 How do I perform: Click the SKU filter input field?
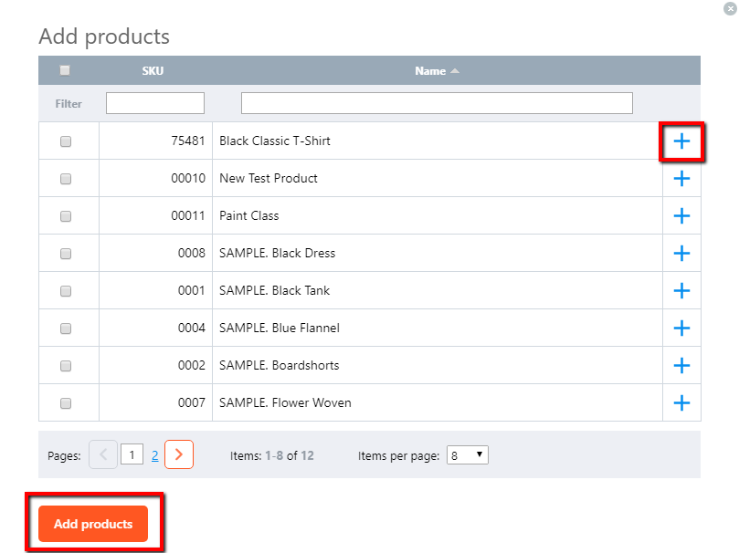coord(155,103)
